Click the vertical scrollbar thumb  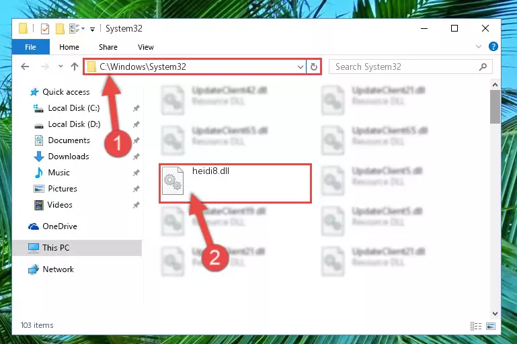tap(495, 107)
